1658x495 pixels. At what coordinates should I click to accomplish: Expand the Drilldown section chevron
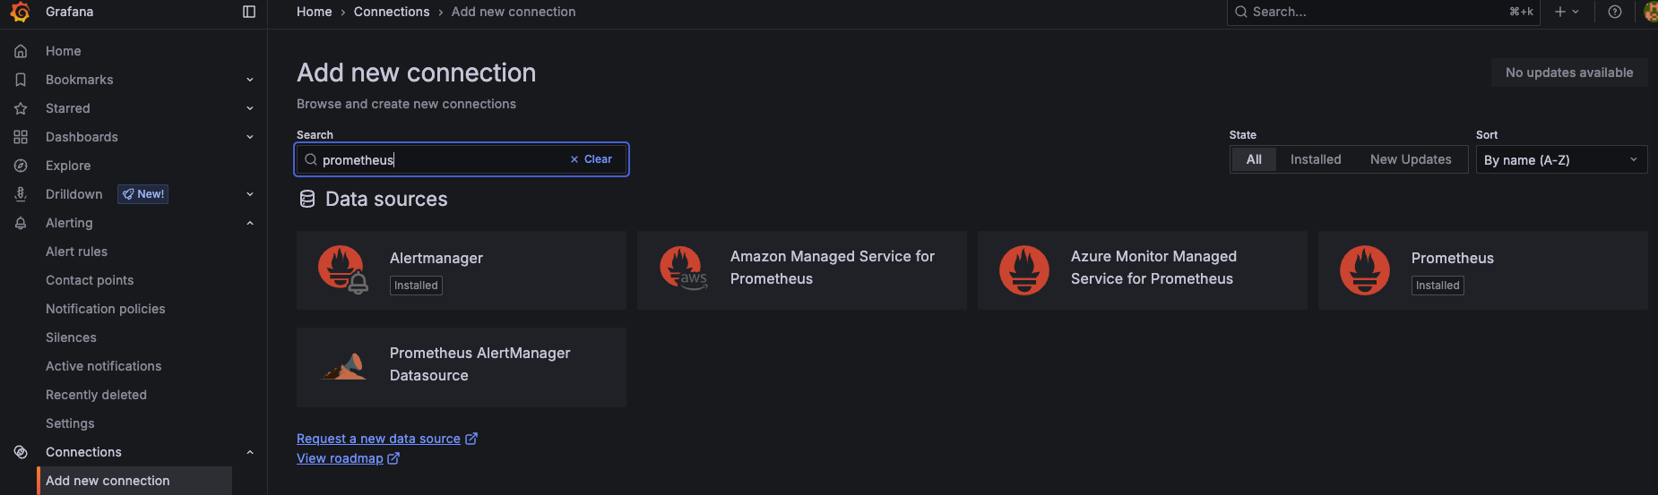pyautogui.click(x=250, y=194)
